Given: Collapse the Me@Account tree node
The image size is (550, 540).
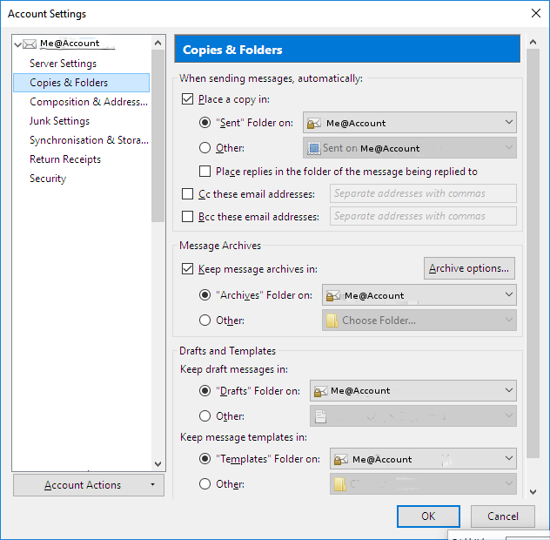Looking at the screenshot, I should click(x=17, y=44).
